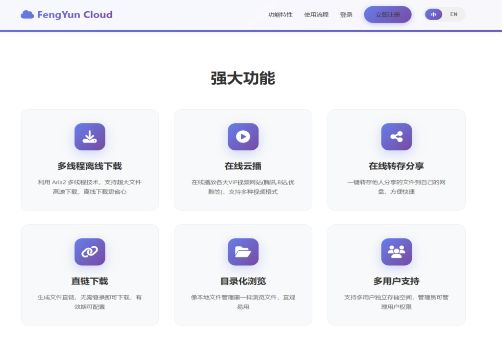This screenshot has width=502, height=350.
Task: Click the 登录 login link
Action: tap(346, 15)
